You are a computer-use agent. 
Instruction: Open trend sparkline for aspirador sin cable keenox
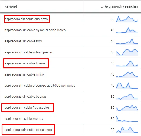[x=127, y=119]
